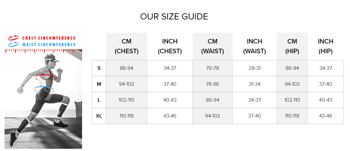Click the blue waist circumference arrows icon
The height and width of the screenshot is (151, 350).
[13, 44]
